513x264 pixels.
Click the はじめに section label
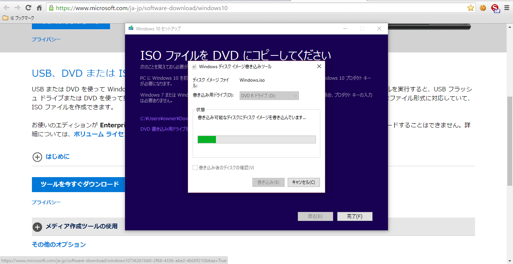(57, 157)
